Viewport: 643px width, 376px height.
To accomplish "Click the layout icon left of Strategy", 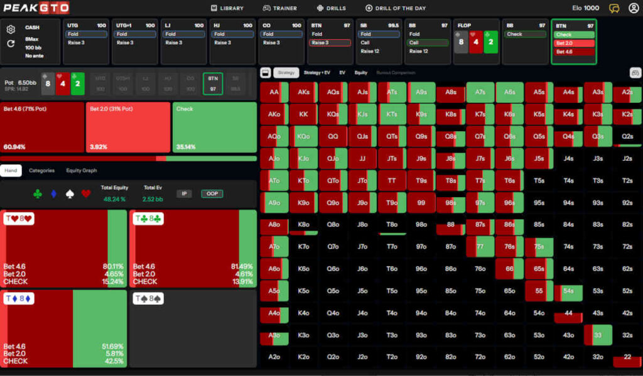I will pos(265,73).
